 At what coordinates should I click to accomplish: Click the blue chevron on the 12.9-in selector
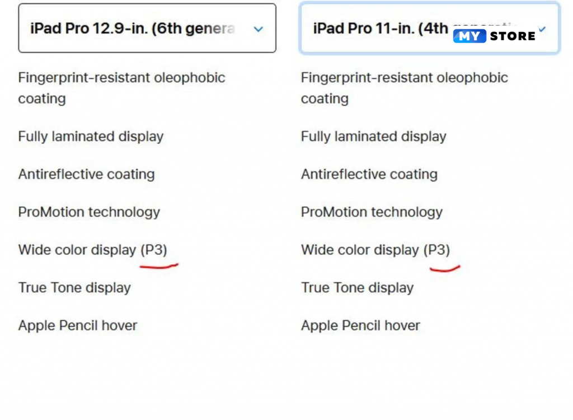258,29
